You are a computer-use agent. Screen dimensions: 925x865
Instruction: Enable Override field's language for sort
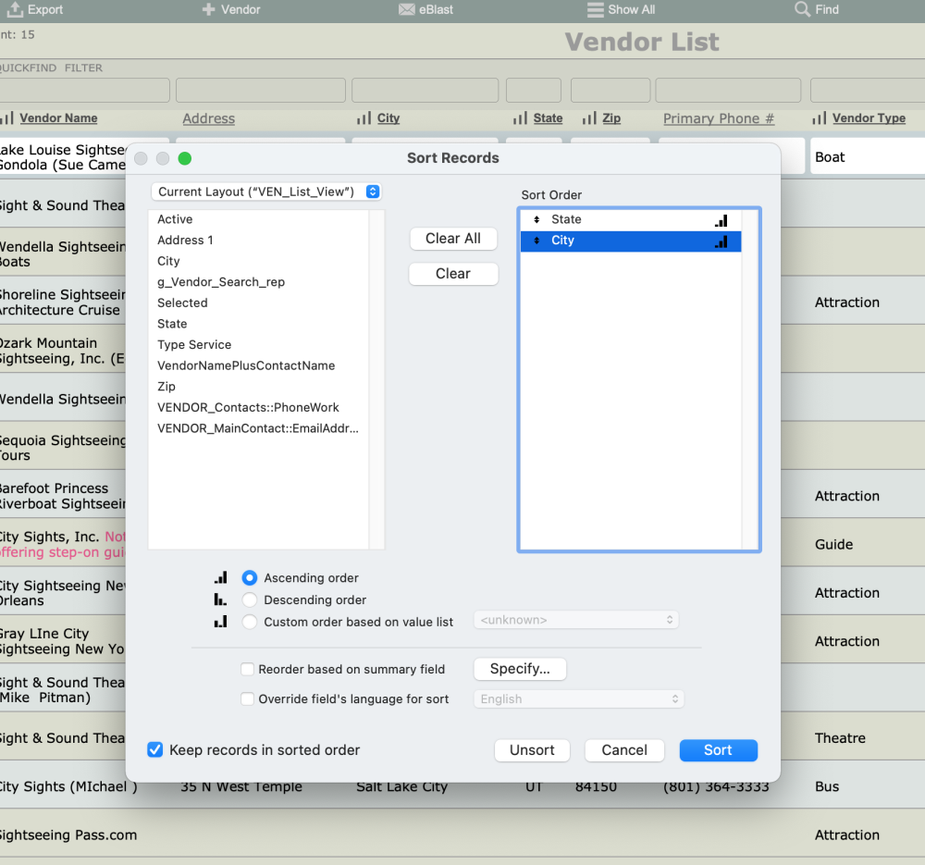(x=248, y=698)
